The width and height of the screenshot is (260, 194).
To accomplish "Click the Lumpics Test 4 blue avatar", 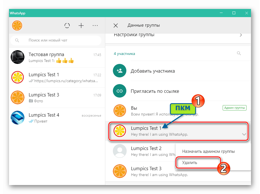I will (x=18, y=118).
